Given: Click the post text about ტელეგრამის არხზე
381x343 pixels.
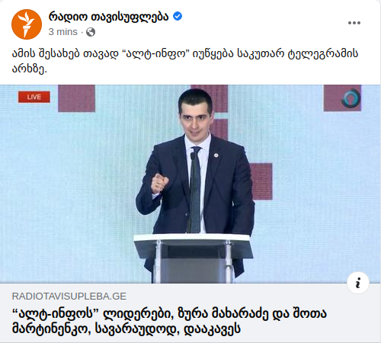Looking at the screenshot, I should tap(185, 61).
